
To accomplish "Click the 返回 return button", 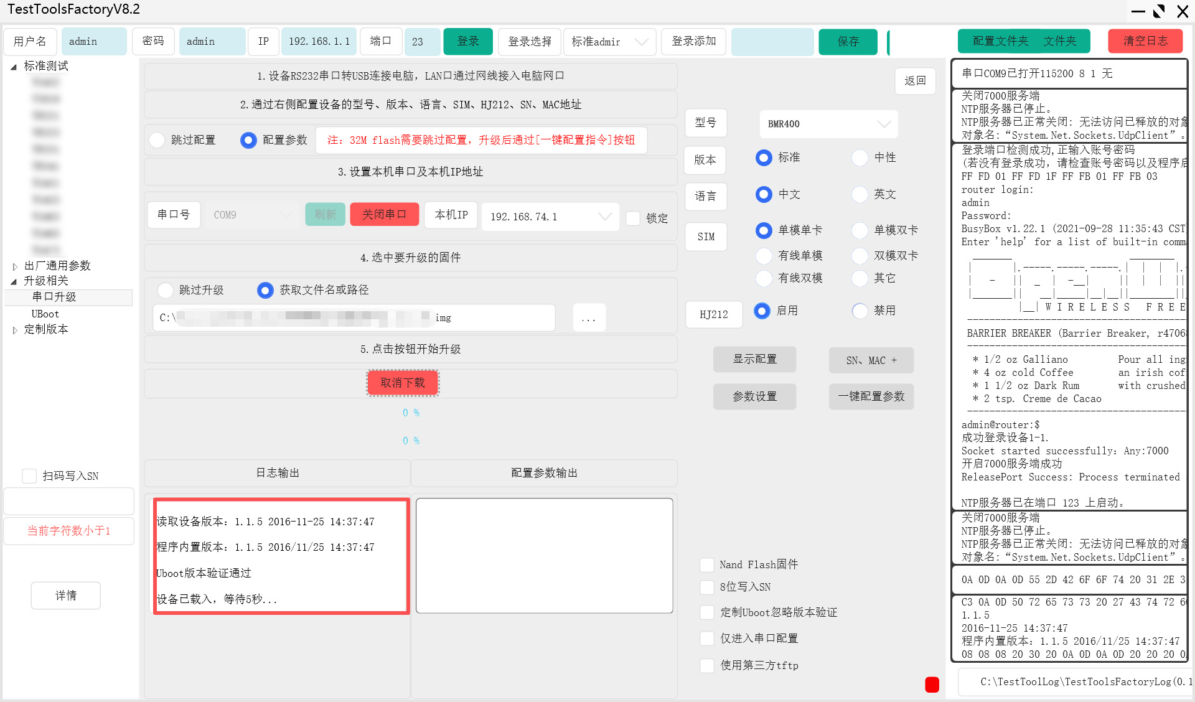I will tap(915, 81).
